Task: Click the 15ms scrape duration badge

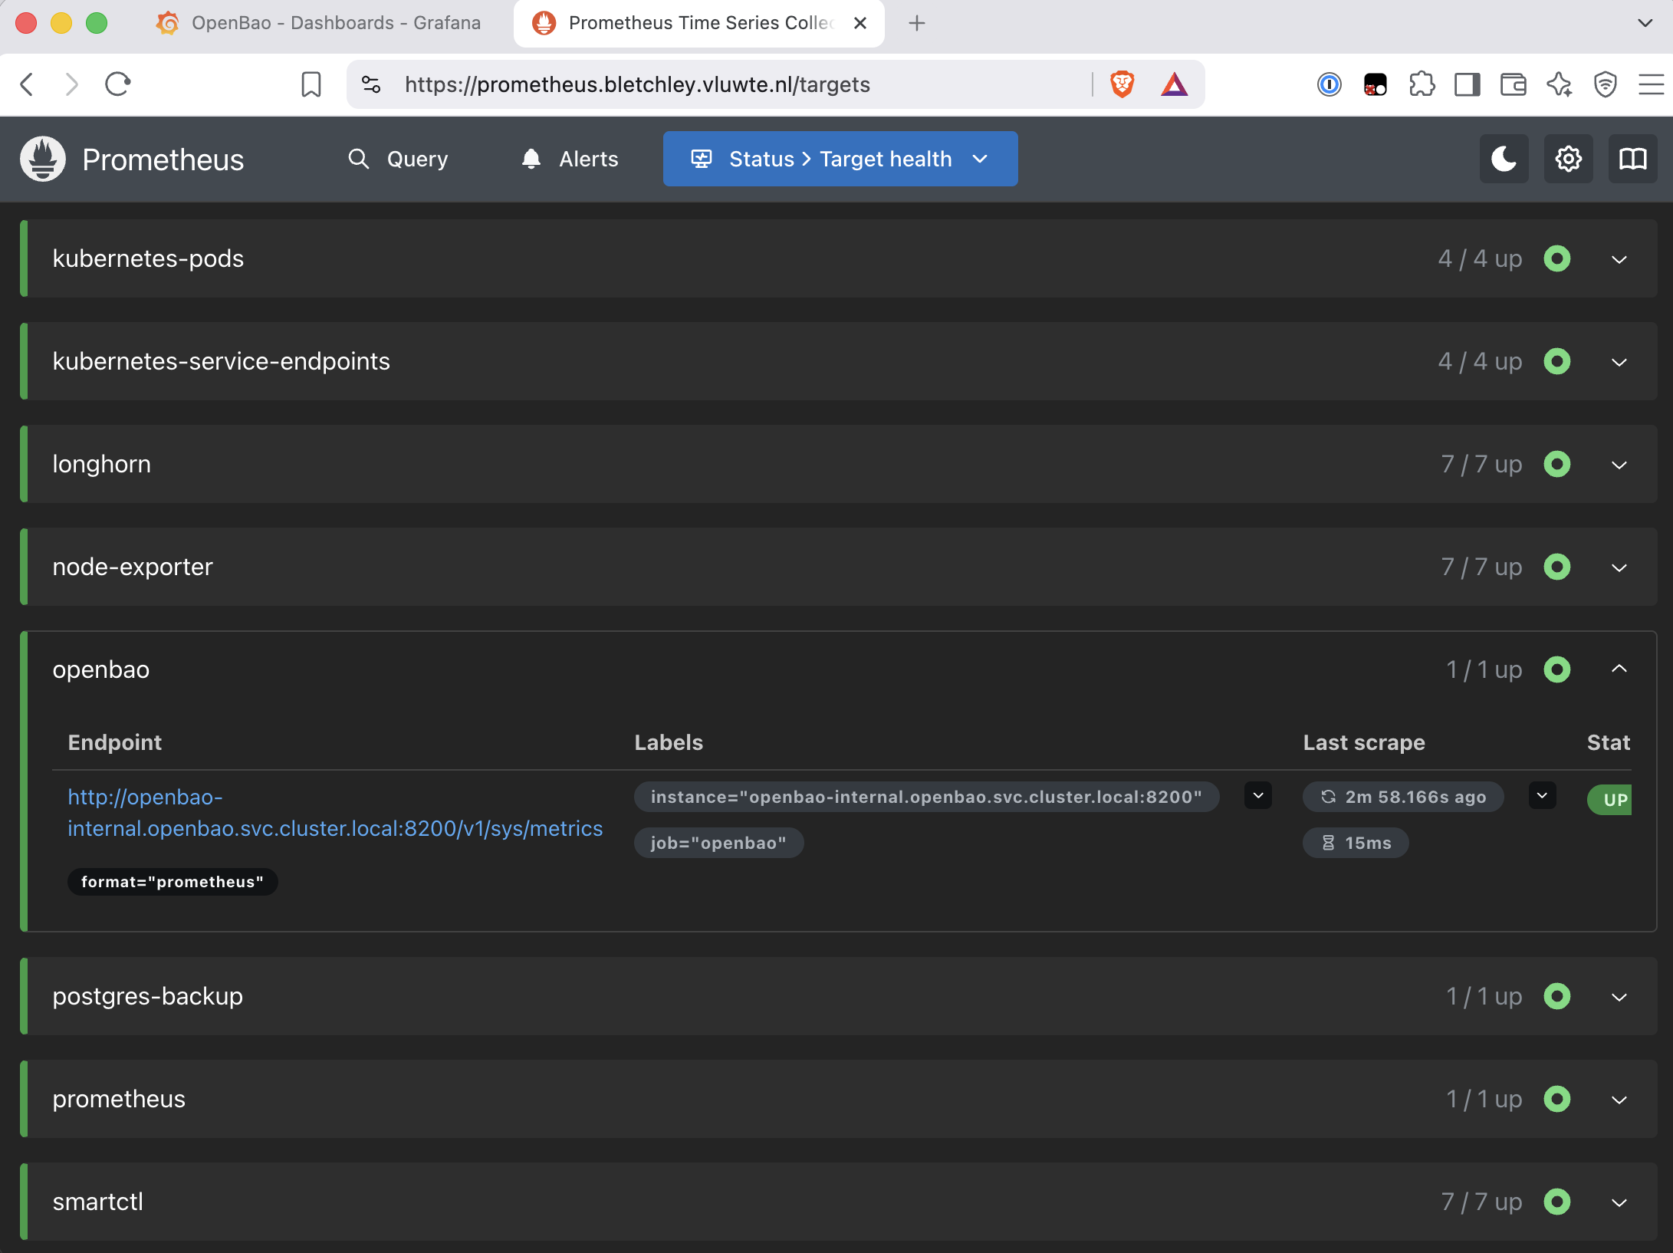Action: coord(1356,843)
